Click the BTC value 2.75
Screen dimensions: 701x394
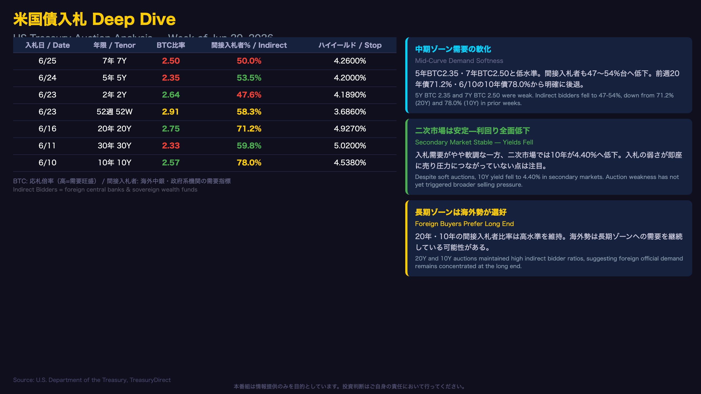click(171, 129)
